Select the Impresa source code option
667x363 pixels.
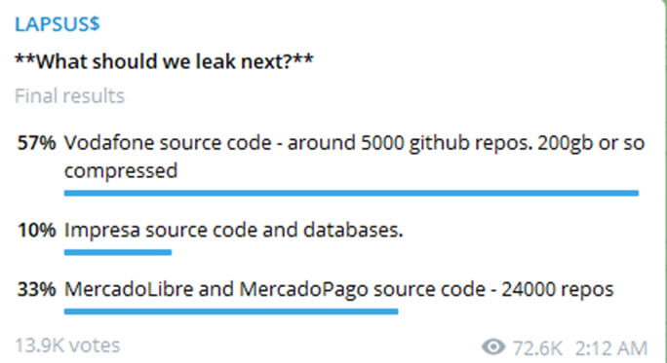[233, 230]
